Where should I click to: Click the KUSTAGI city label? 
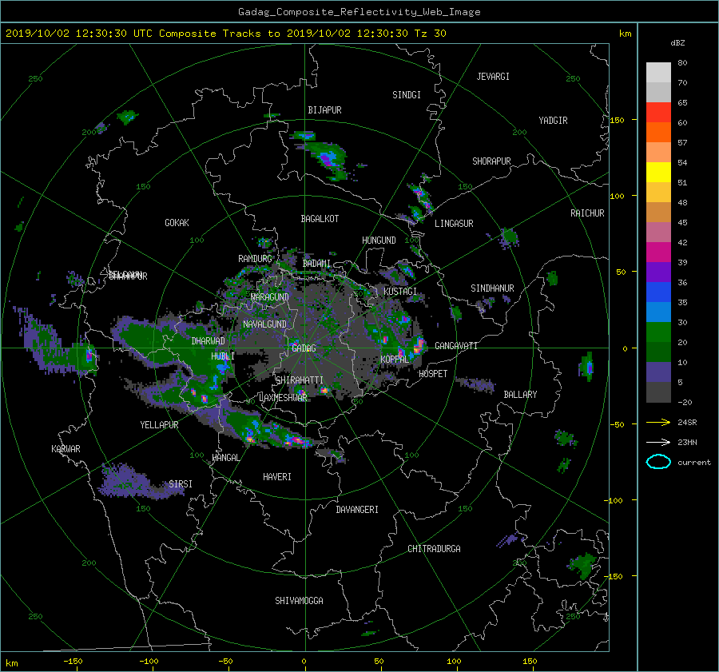pos(400,292)
